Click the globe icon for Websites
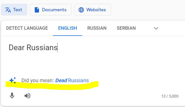 [81, 10]
